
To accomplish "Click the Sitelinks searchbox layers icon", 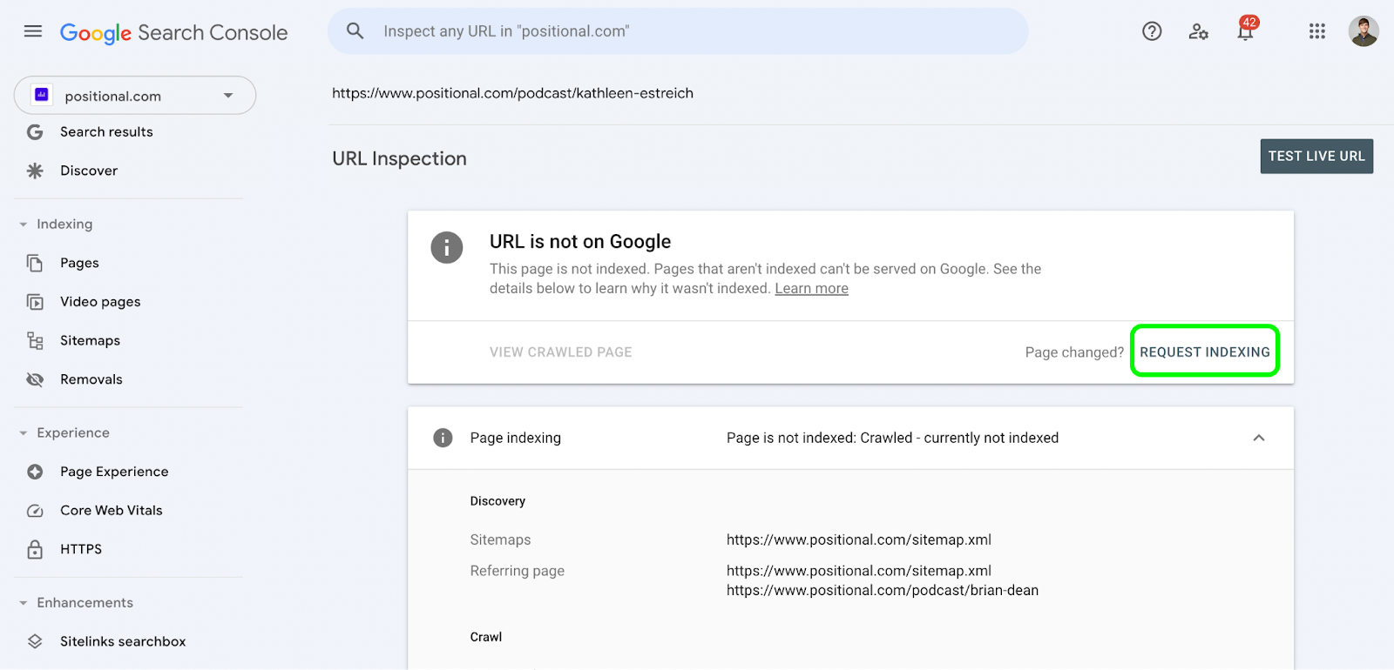I will point(35,641).
